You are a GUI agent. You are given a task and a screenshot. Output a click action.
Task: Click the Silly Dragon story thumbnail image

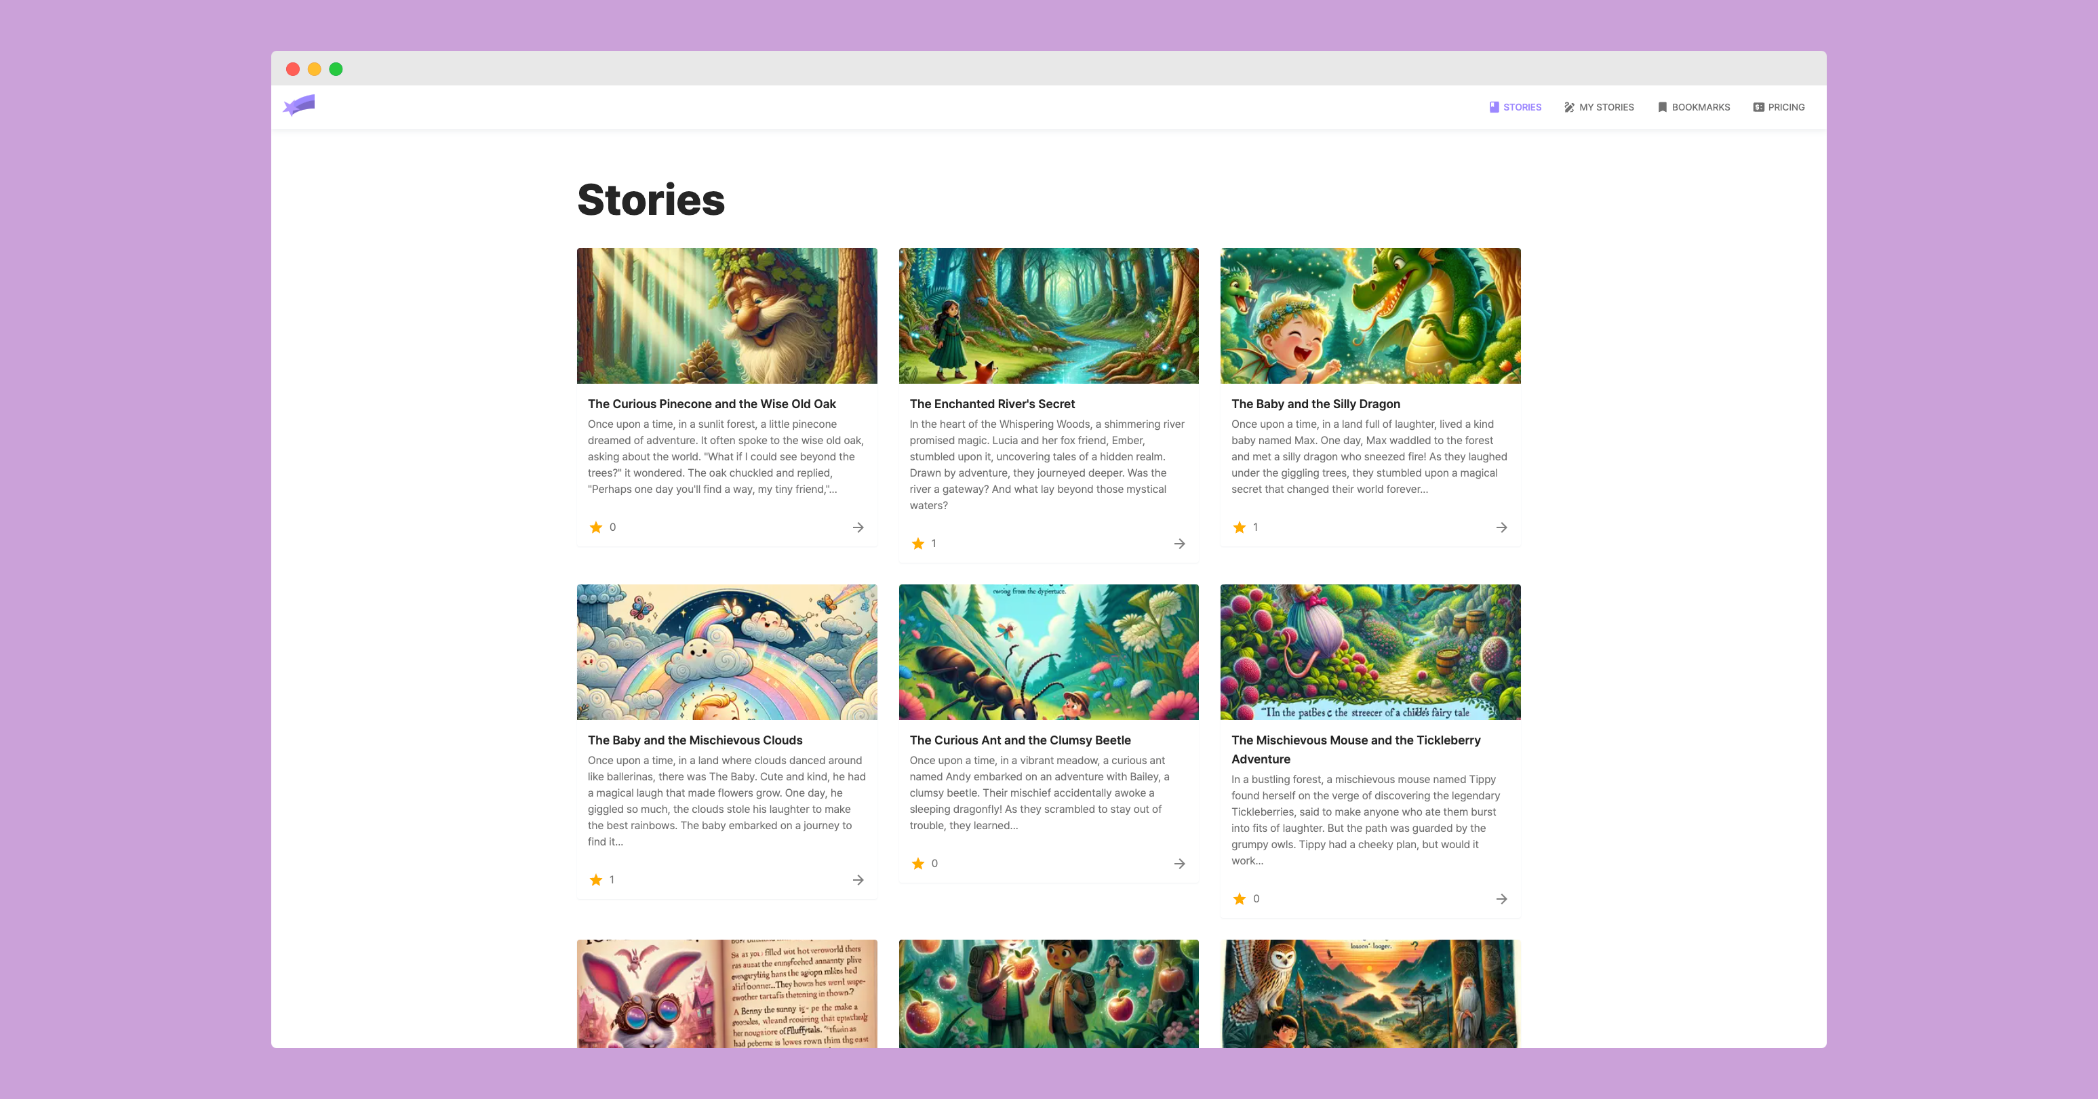[1370, 316]
